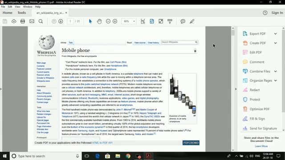This screenshot has height=160, width=285.
Task: Click the document vertical scrollbar thumb
Action: point(233,32)
